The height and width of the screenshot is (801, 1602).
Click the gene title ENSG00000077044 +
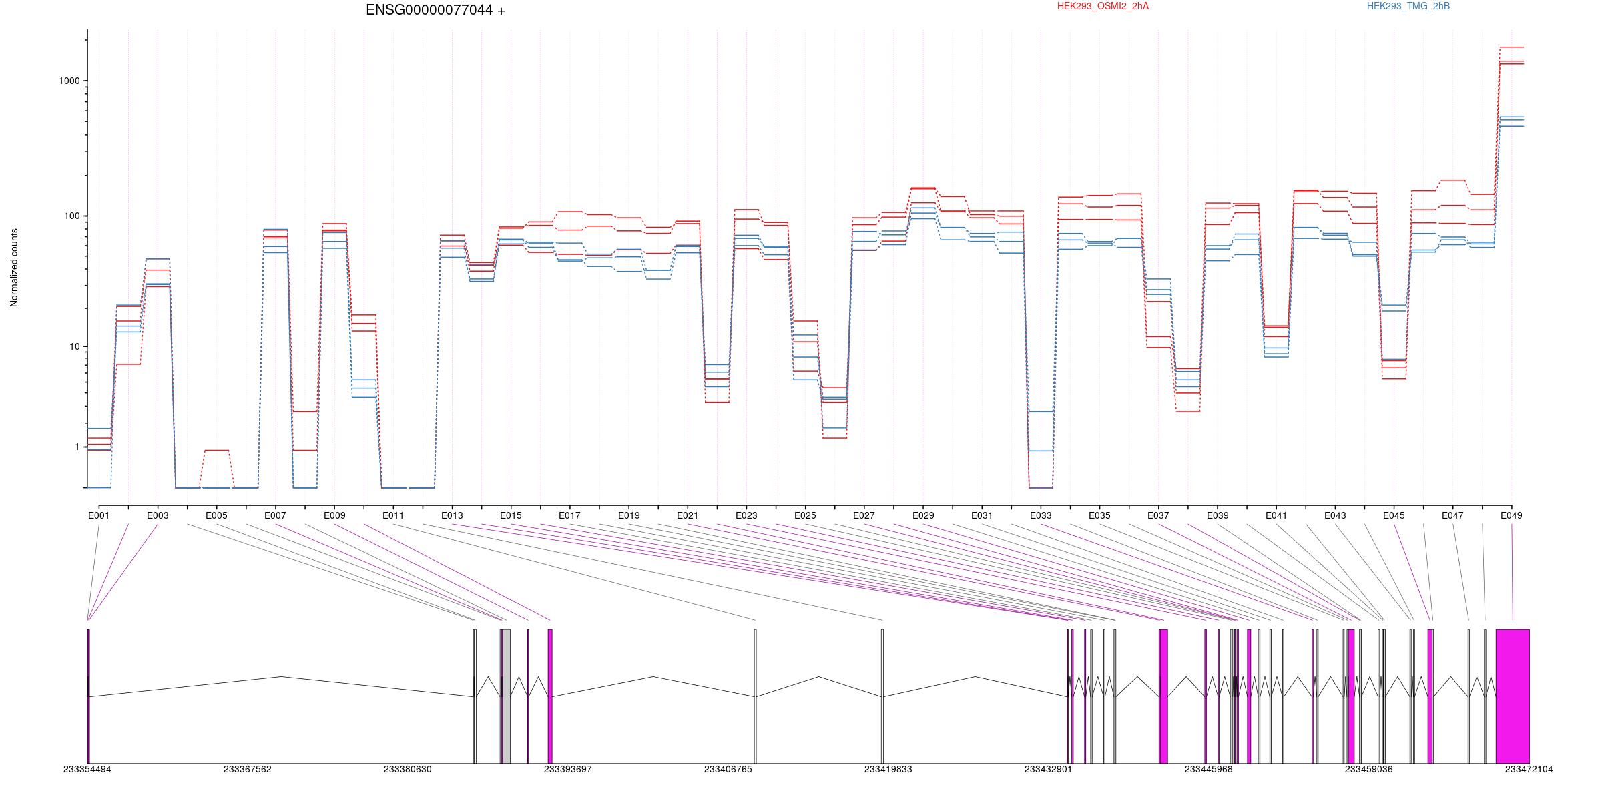tap(435, 10)
